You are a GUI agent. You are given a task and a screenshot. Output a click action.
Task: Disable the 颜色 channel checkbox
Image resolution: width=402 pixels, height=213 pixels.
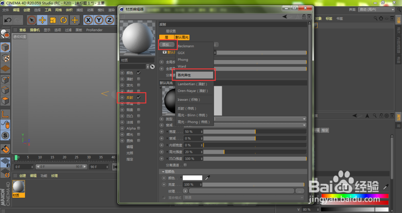pos(139,73)
